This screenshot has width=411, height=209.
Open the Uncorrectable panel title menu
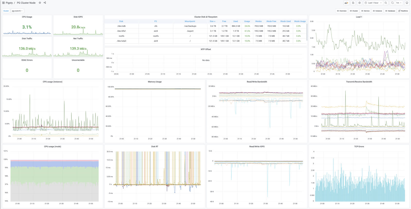pos(78,60)
